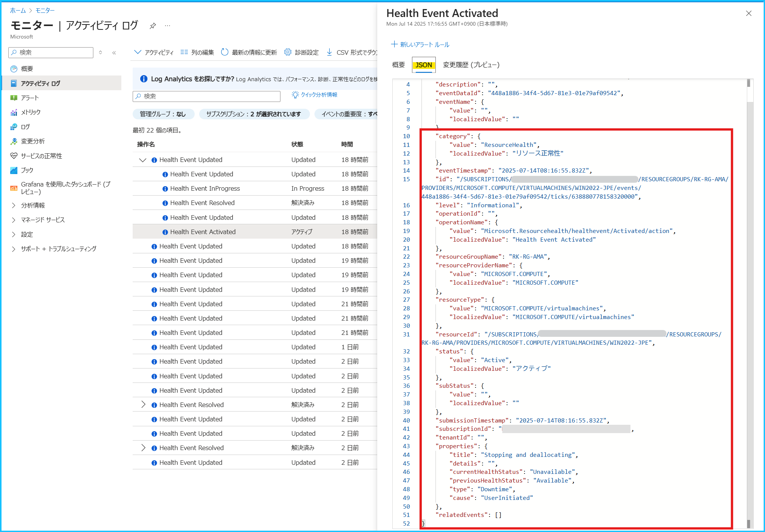Select the Health Event Activated row
765x532 pixels.
(x=255, y=232)
